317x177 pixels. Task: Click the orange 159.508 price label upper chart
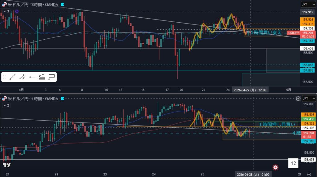[308, 20]
